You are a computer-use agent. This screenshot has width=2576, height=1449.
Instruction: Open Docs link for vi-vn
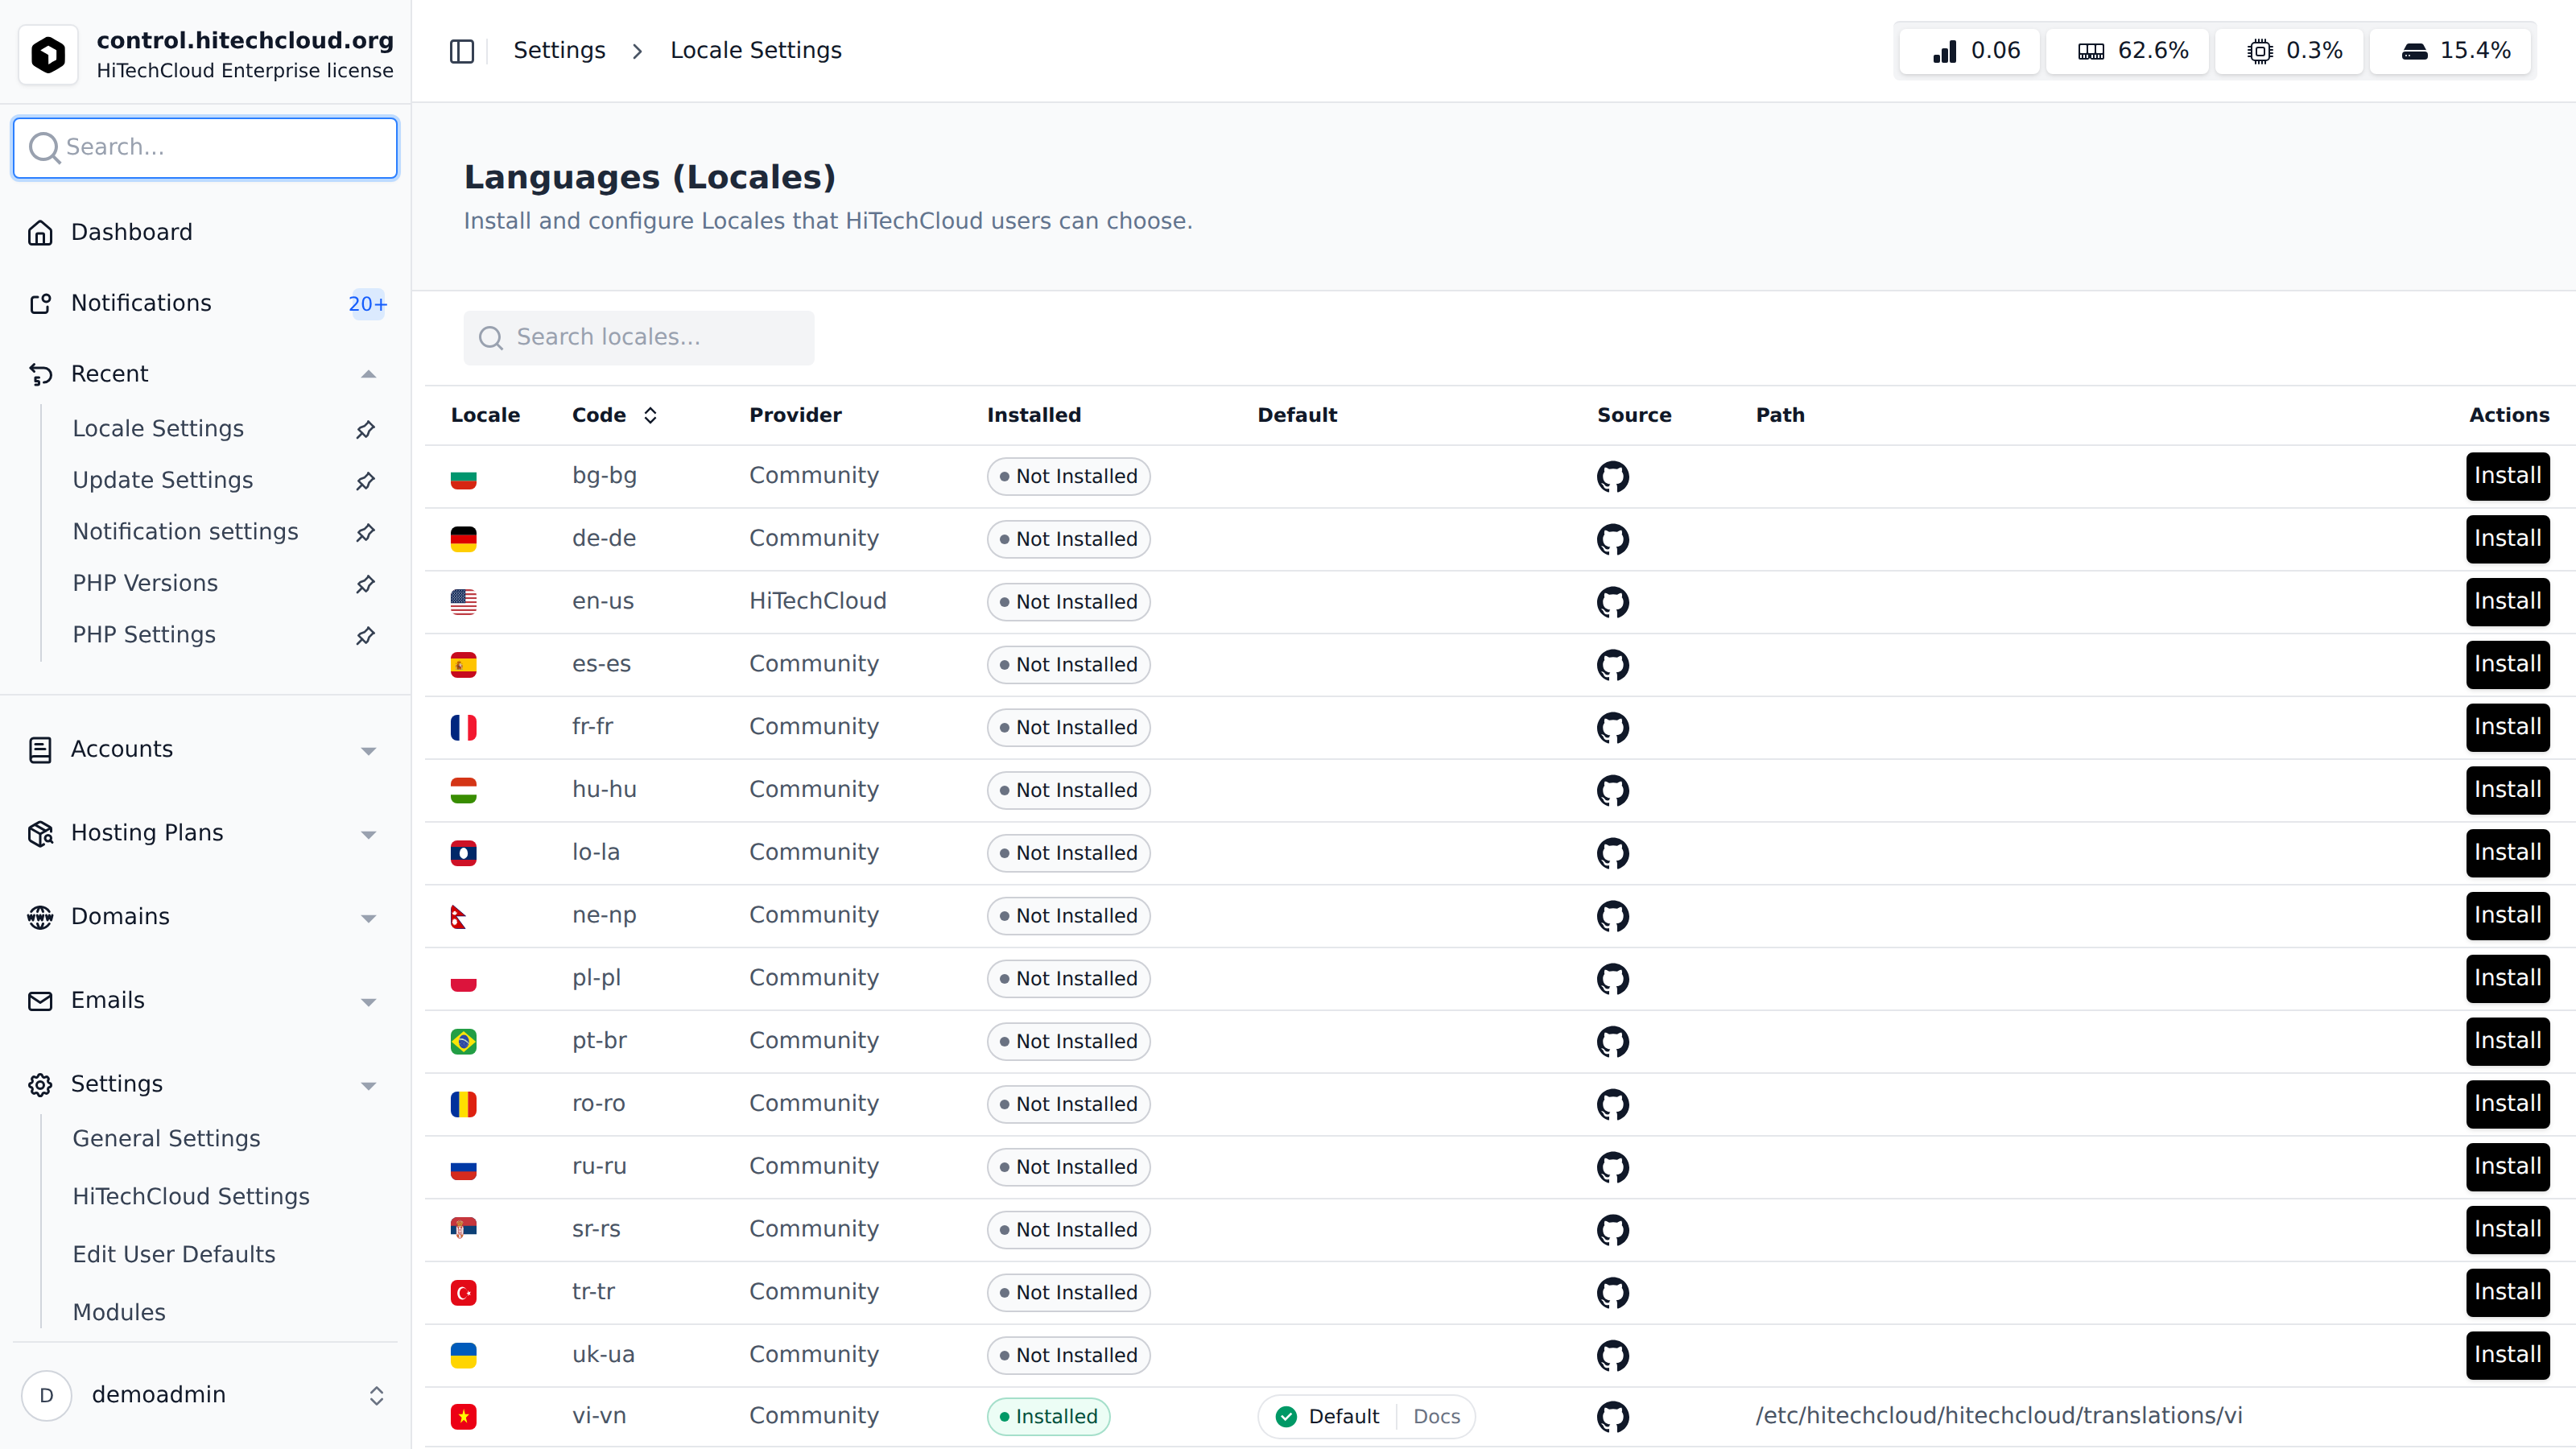tap(1436, 1416)
